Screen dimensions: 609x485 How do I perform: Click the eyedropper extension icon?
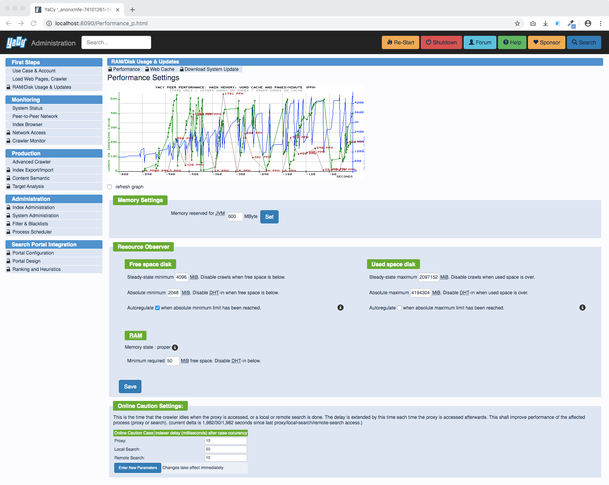(x=571, y=24)
